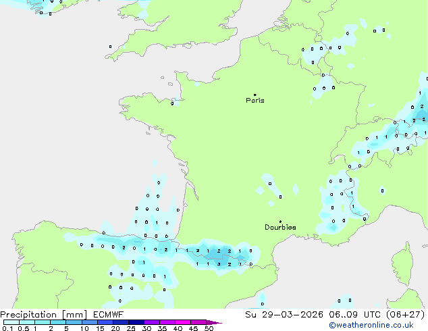This screenshot has height=331, width=428.
Task: Click the Dourbies location marker dot
Action: (x=280, y=222)
